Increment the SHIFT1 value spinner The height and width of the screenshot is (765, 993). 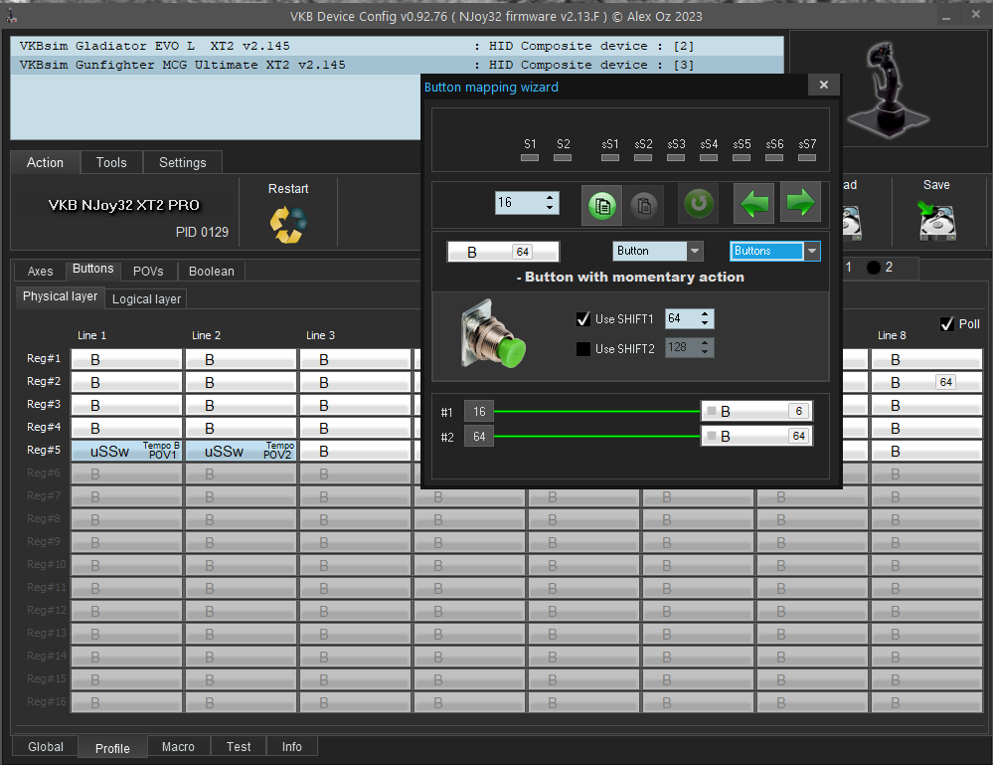(705, 314)
